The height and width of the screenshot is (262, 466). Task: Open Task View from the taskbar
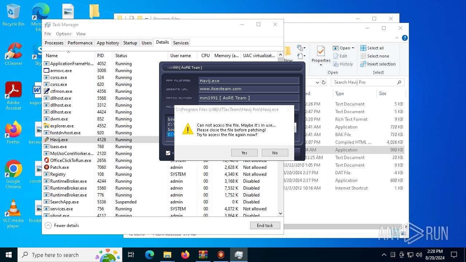point(131,255)
